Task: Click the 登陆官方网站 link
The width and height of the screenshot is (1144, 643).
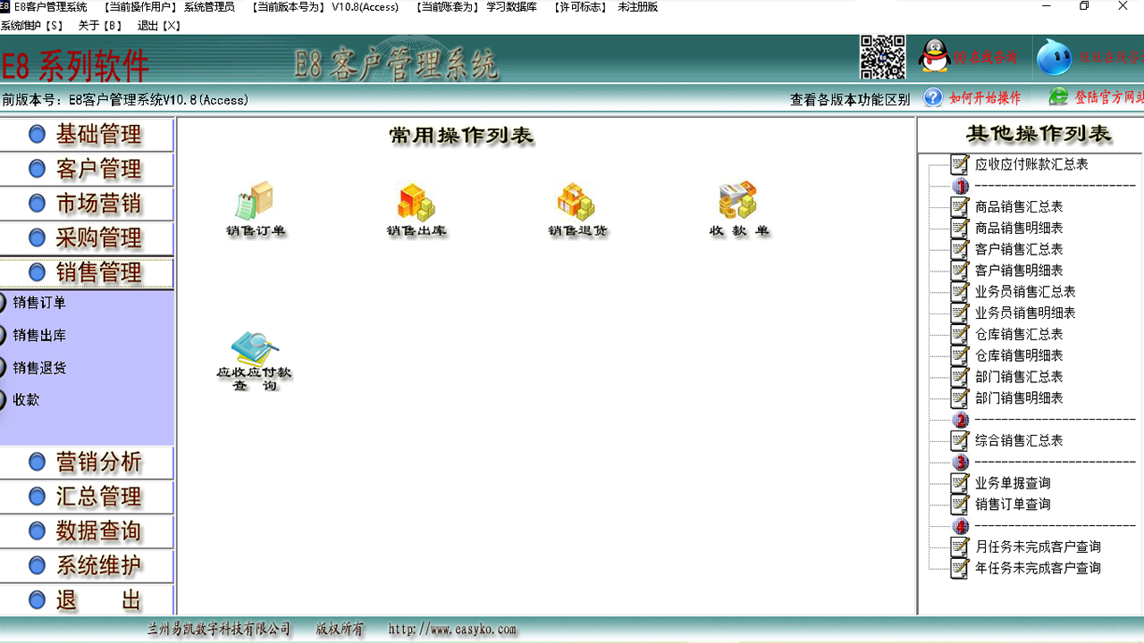Action: point(1109,97)
